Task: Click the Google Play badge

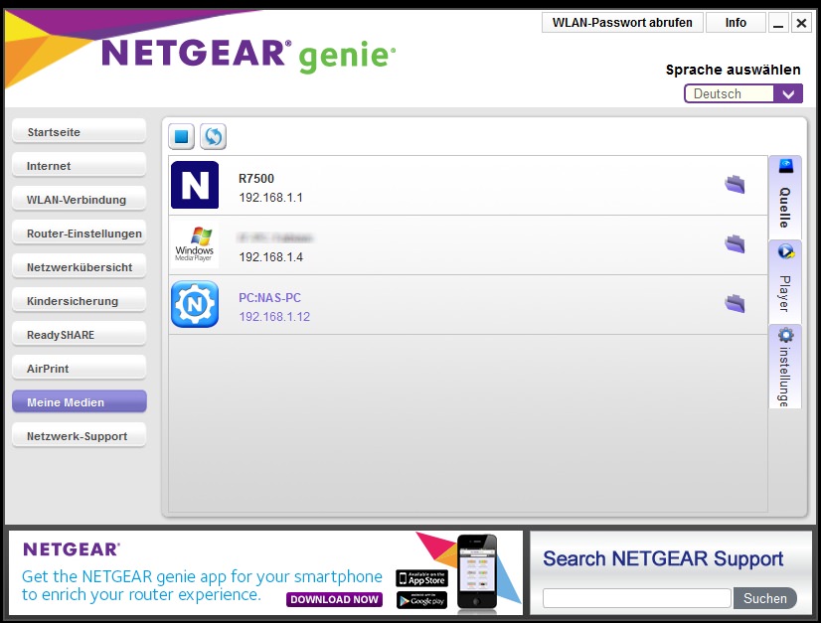Action: click(x=422, y=600)
